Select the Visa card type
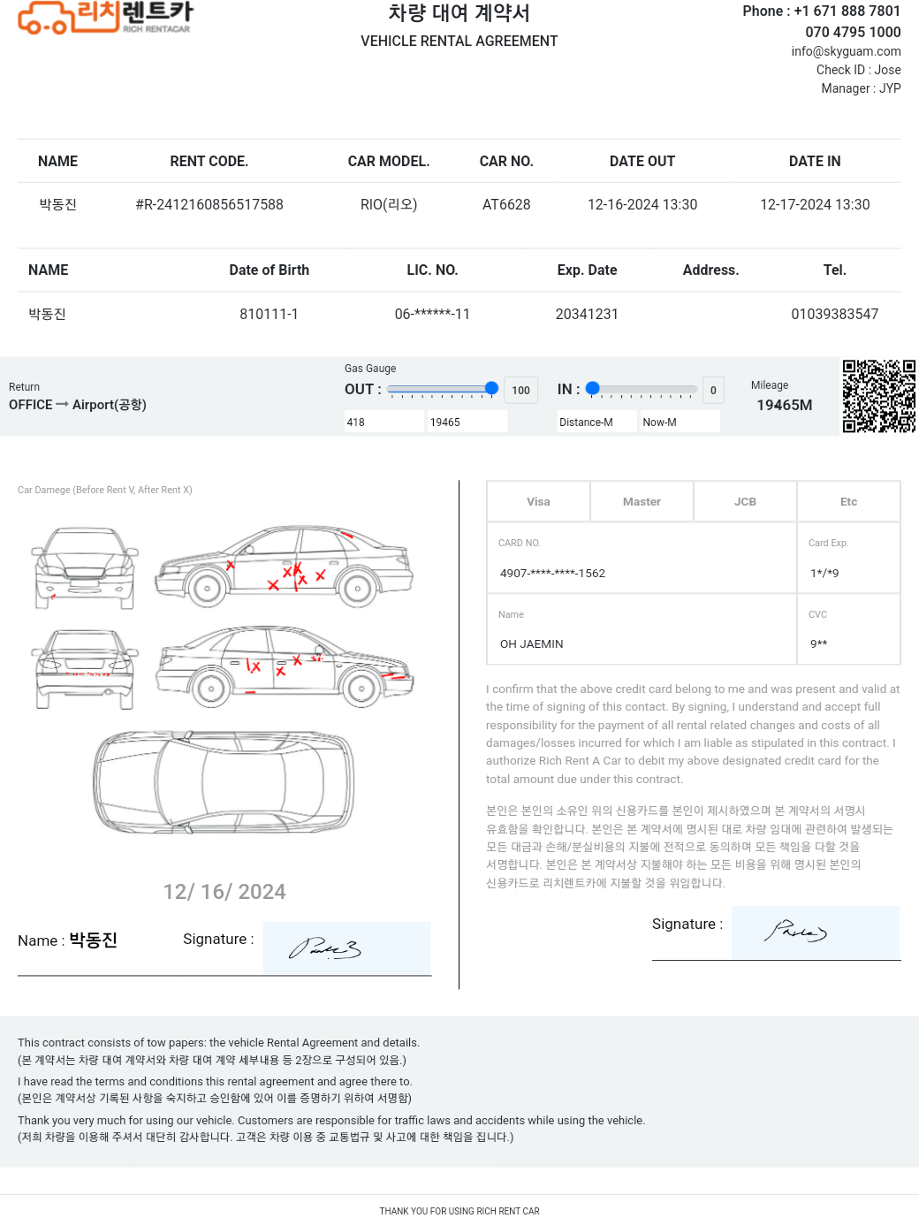The height and width of the screenshot is (1218, 919). point(538,502)
